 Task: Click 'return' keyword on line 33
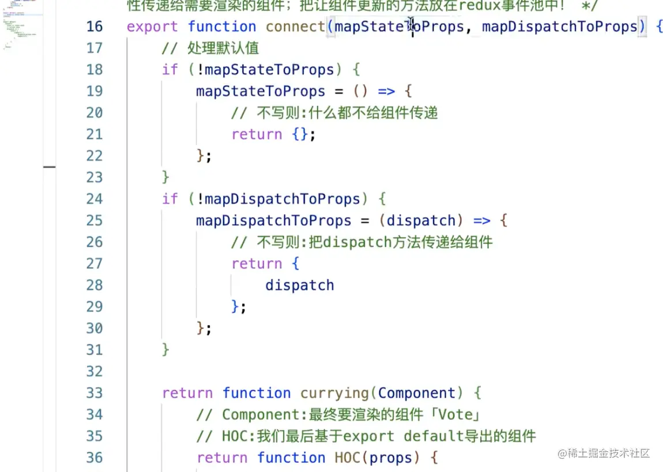point(187,394)
